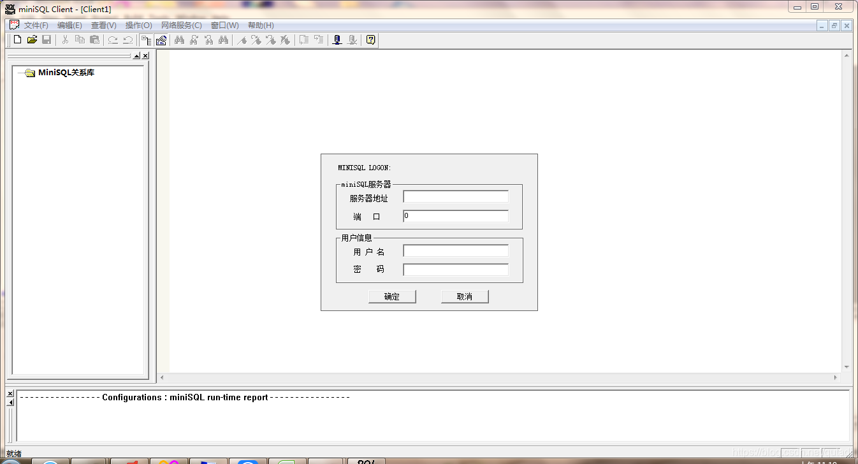Click the yellow folder icon beside MiniSQL关系库
858x464 pixels.
point(30,73)
